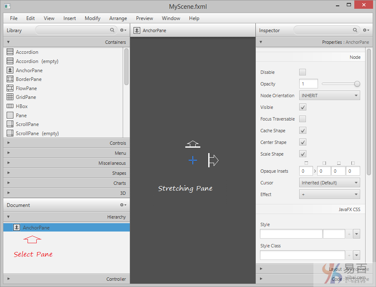This screenshot has height=287, width=376.
Task: Toggle the Focus Traversable checkbox
Action: click(x=303, y=119)
